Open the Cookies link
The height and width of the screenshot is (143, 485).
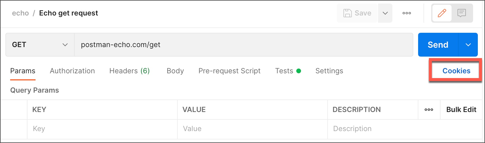[x=456, y=71]
